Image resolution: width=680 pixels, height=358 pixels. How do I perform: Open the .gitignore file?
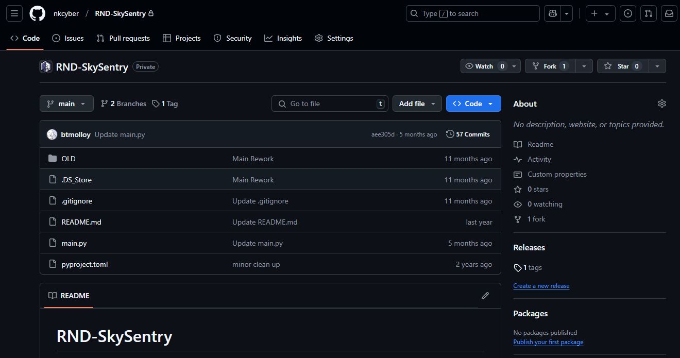77,201
